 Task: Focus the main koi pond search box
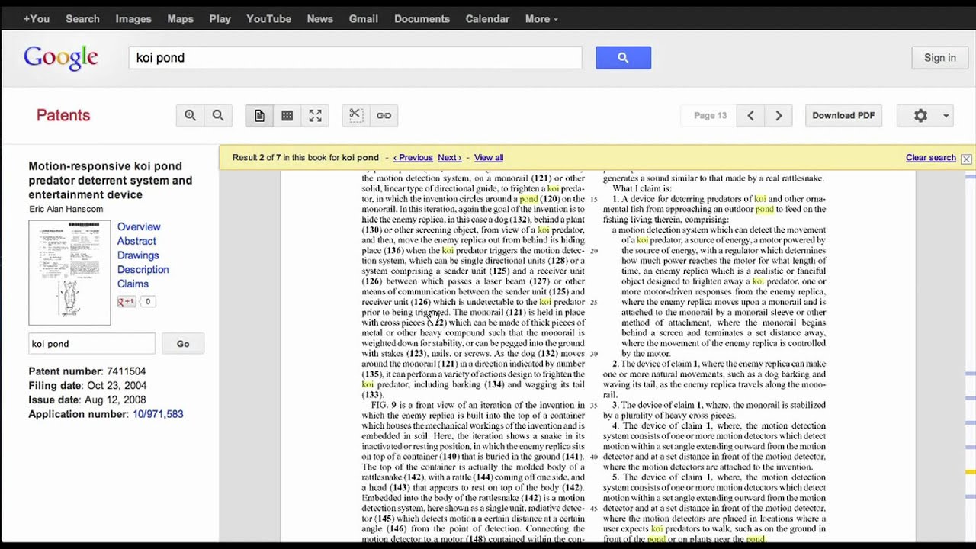coord(355,57)
